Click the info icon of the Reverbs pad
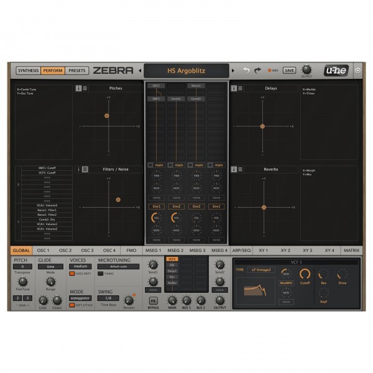The height and width of the screenshot is (373, 373). [234, 169]
